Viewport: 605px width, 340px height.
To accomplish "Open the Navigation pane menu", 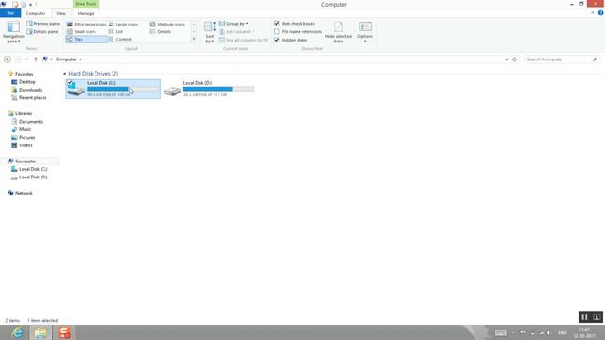I will (x=13, y=32).
